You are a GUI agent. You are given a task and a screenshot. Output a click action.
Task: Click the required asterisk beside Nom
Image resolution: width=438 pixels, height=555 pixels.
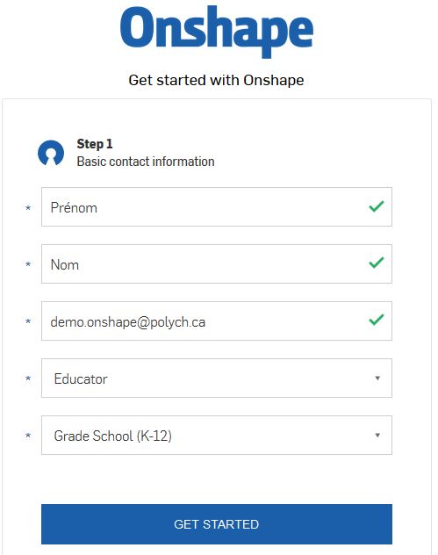[x=28, y=264]
